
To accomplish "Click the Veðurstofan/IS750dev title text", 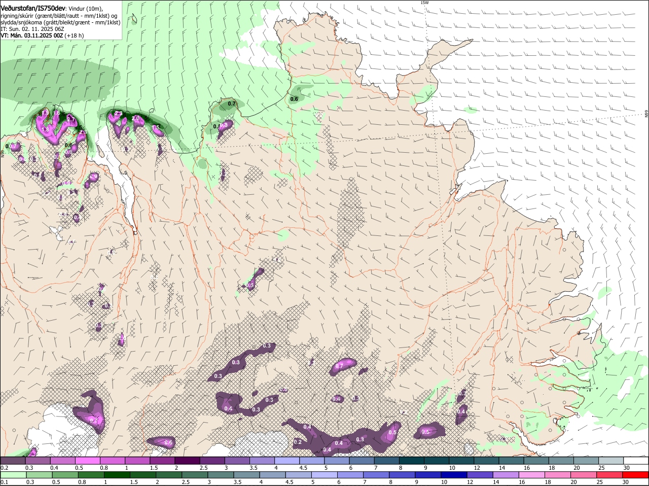I will pyautogui.click(x=32, y=9).
